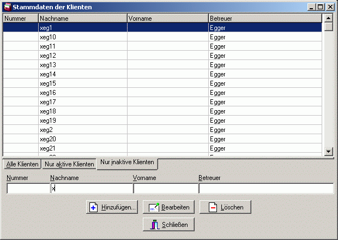Screen dimensions: 338x240
Task: Select the row xeg15
Action: 162,83
